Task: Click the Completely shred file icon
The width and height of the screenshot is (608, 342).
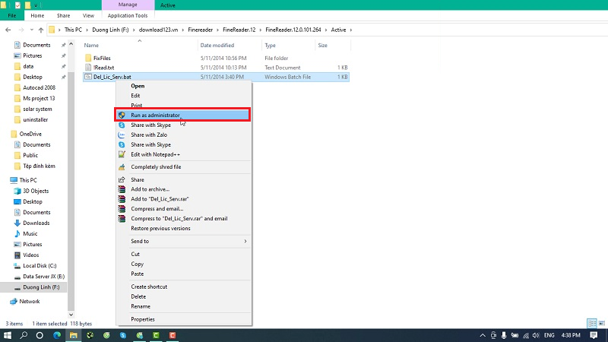Action: [122, 166]
